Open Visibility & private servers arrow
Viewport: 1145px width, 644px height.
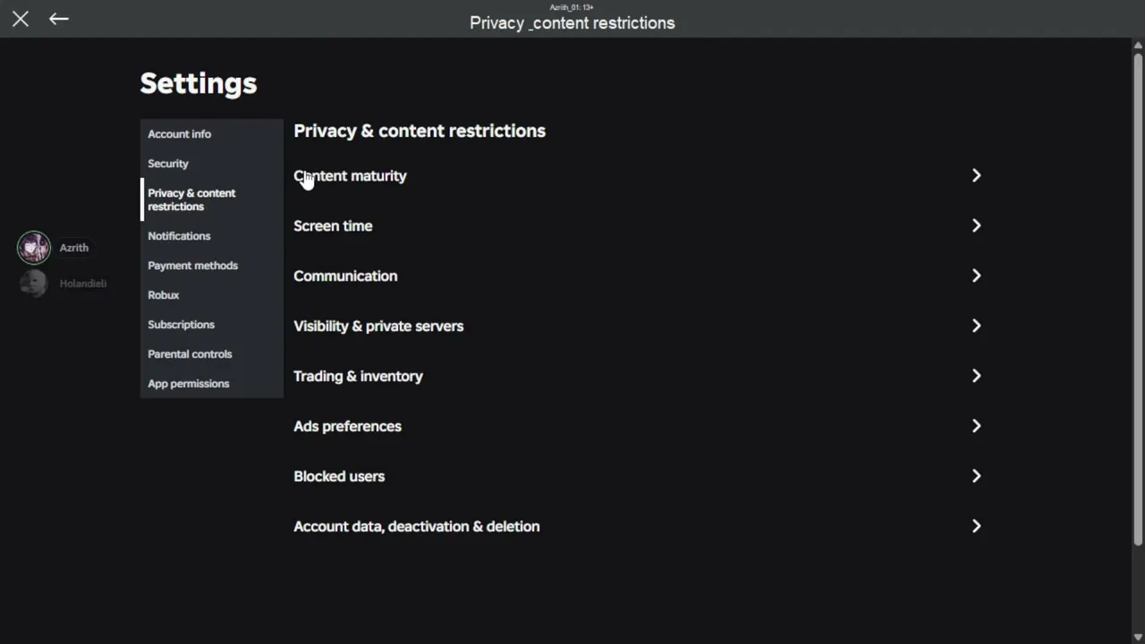976,326
